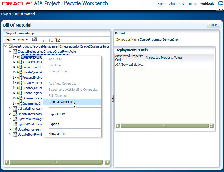Choose Expand from context menu

click(x=72, y=124)
